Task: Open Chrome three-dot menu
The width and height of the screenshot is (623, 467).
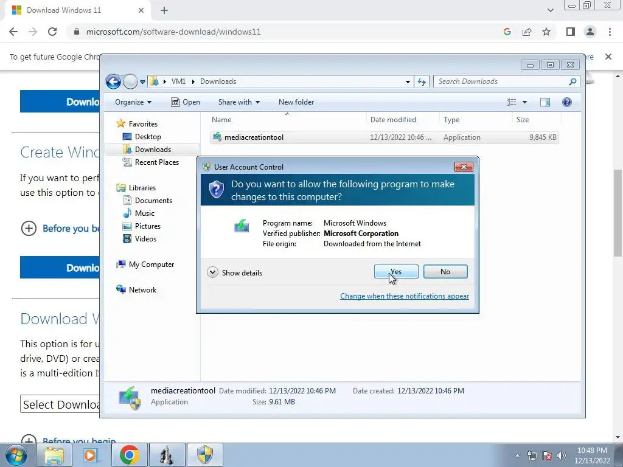Action: 610,32
